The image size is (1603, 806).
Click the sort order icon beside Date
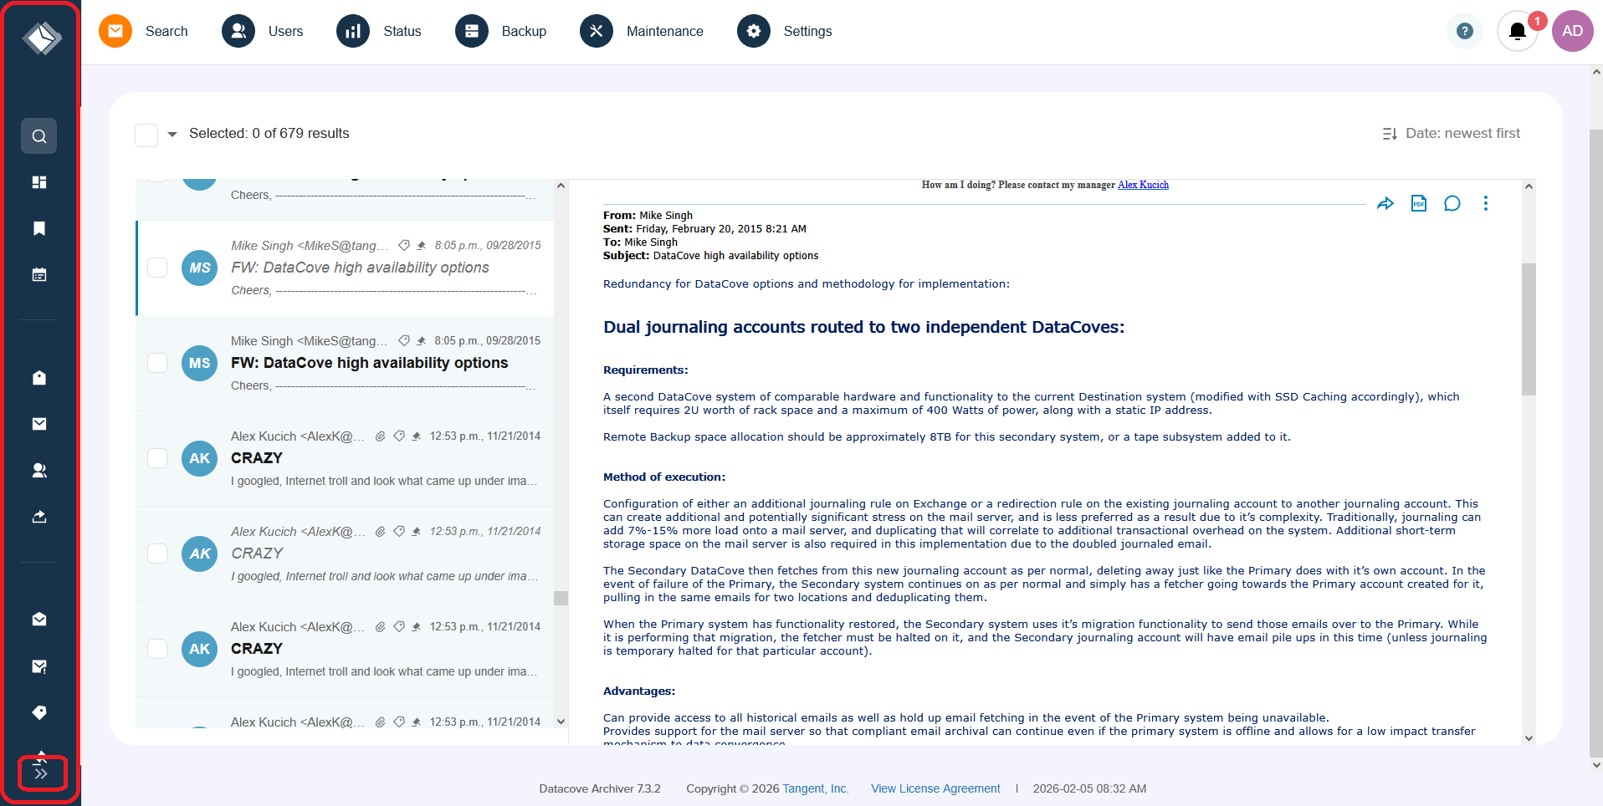pyautogui.click(x=1390, y=134)
